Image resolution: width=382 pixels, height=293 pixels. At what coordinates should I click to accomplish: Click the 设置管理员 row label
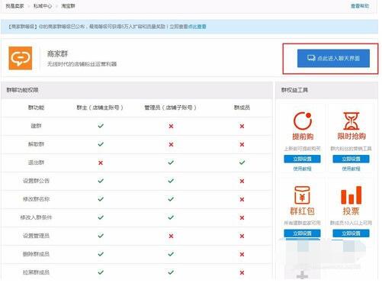coord(36,236)
